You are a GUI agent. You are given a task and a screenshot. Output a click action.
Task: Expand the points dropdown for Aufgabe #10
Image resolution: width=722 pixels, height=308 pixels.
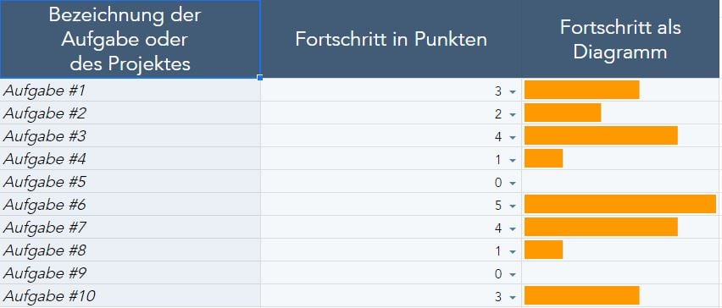pyautogui.click(x=513, y=298)
